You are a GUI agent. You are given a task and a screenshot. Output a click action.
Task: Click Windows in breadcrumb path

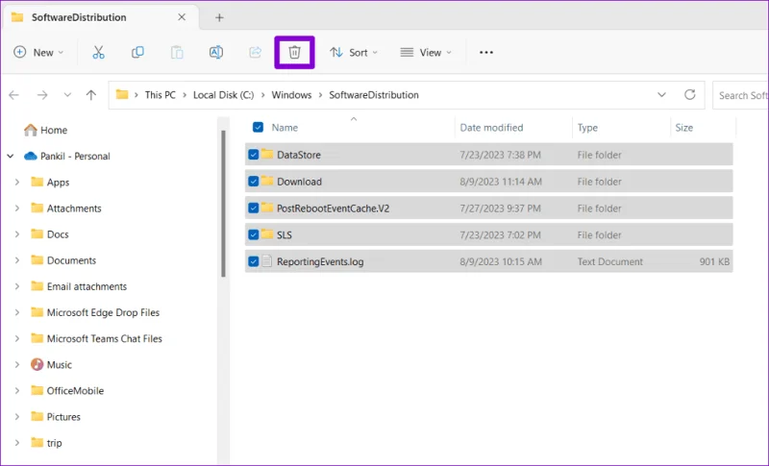pos(292,95)
